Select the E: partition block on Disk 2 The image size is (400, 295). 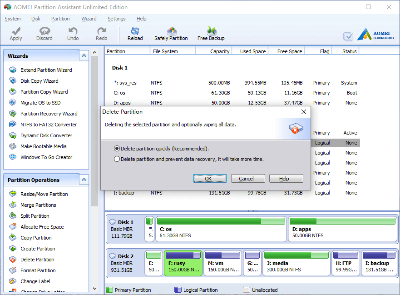[x=154, y=263]
